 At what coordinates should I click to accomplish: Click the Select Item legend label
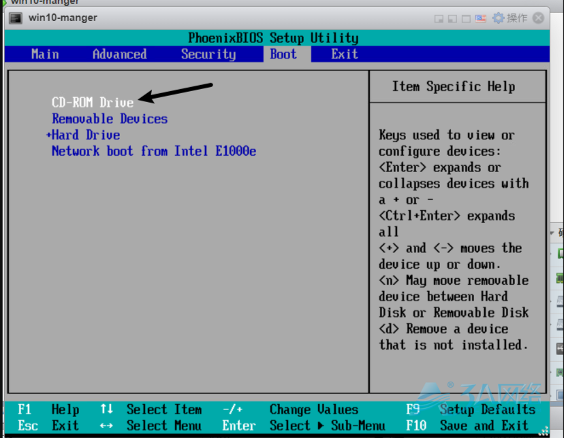point(164,409)
